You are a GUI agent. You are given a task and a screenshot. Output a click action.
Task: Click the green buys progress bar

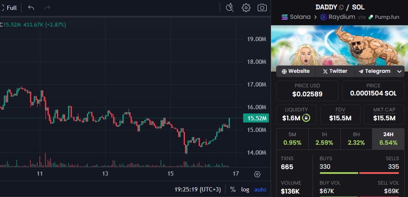(x=339, y=173)
